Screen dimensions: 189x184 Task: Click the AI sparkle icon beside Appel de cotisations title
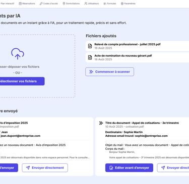pos(101,123)
